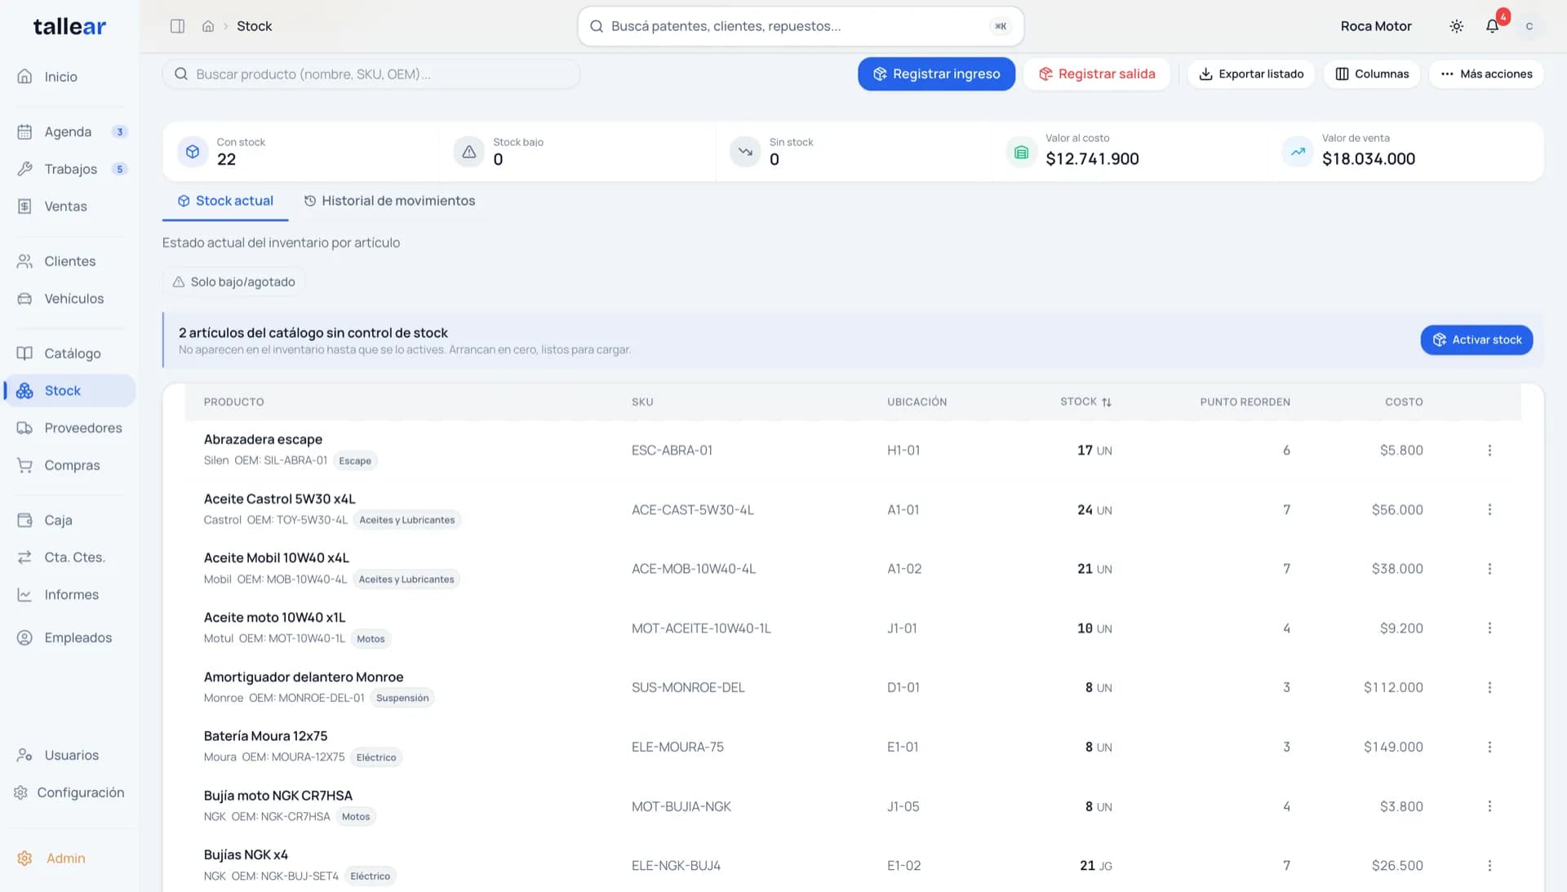Click the home breadcrumb icon
Image resolution: width=1567 pixels, height=892 pixels.
tap(208, 26)
